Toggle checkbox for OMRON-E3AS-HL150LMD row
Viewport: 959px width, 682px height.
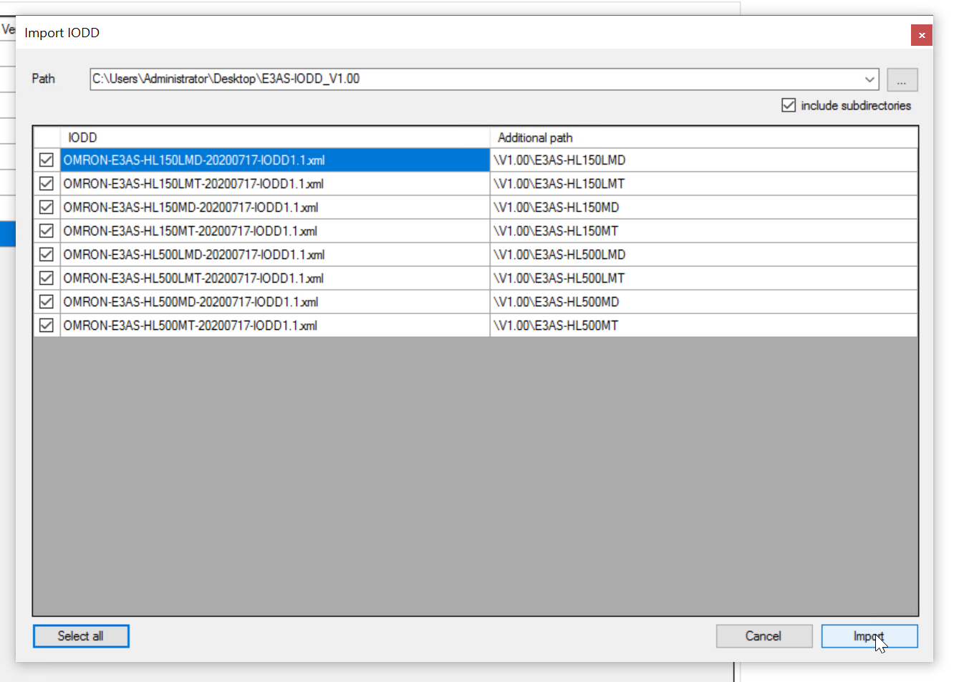[x=47, y=160]
